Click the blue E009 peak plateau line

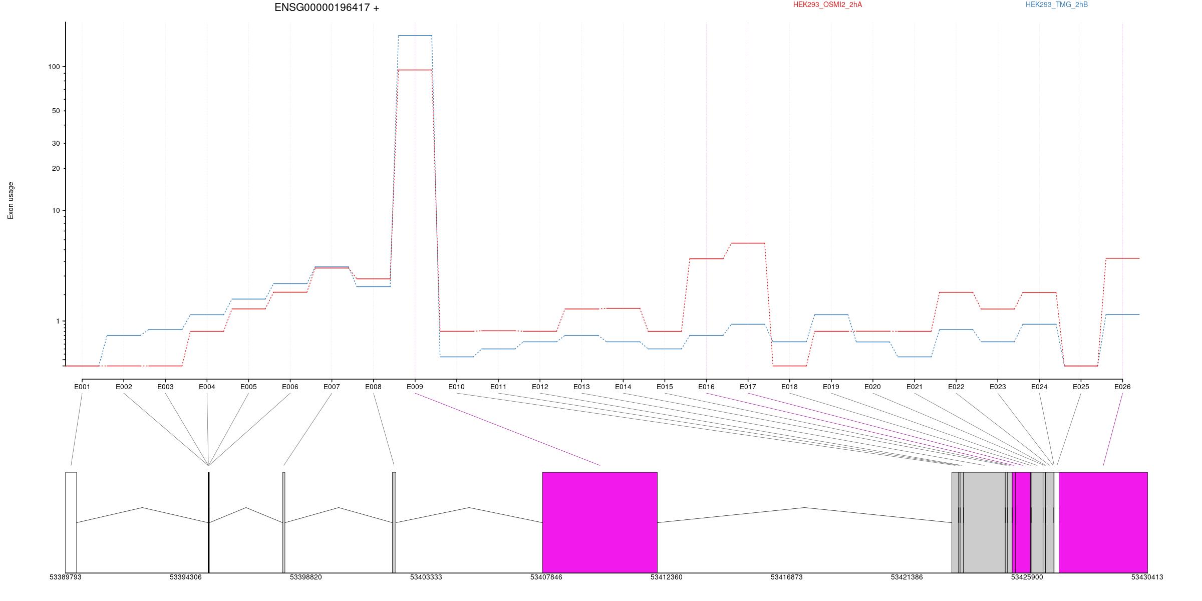[x=415, y=36]
